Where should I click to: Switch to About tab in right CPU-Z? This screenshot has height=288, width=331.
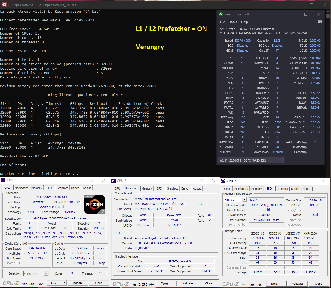(307, 189)
